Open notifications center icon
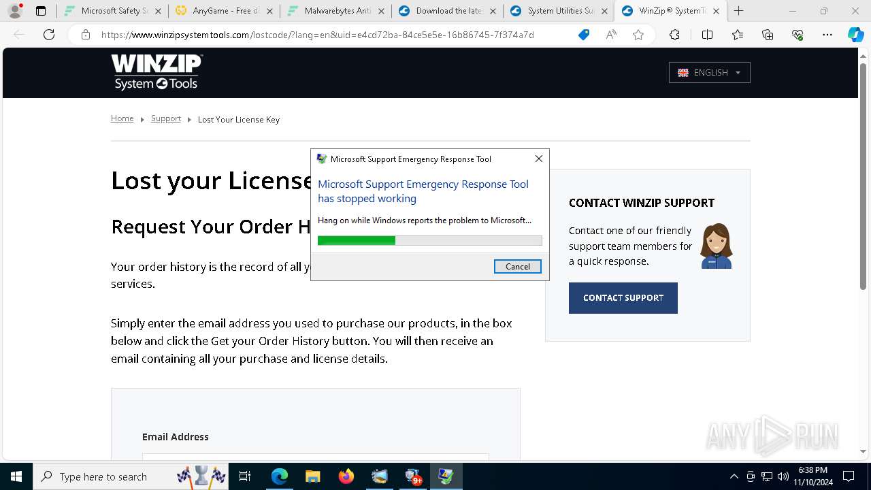The width and height of the screenshot is (871, 490). [849, 476]
